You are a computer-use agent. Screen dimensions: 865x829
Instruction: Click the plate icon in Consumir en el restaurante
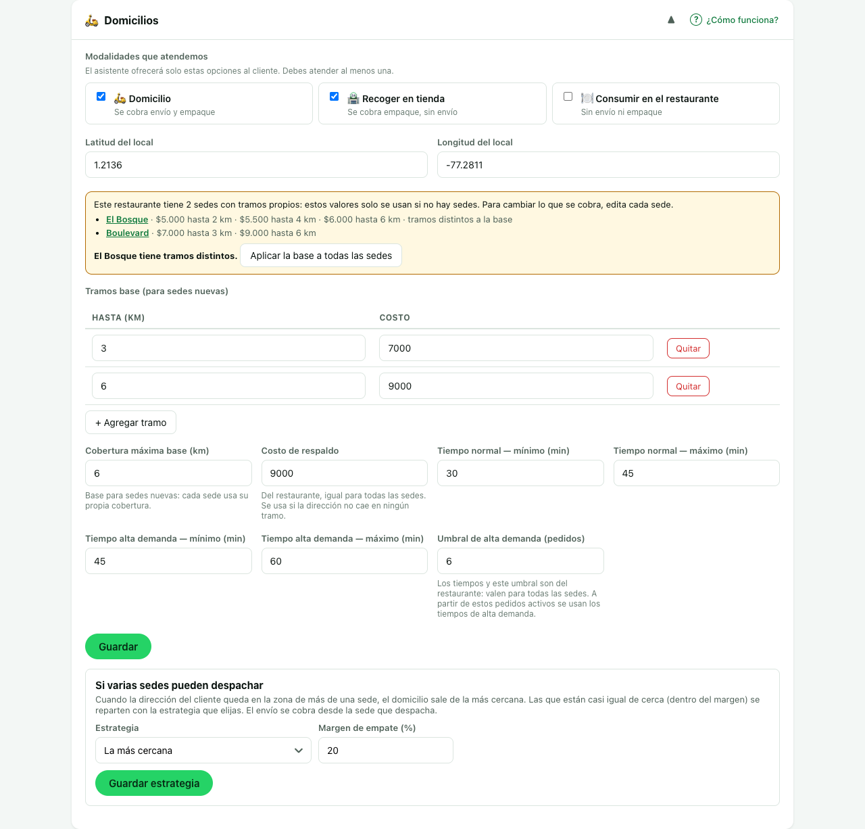point(587,99)
